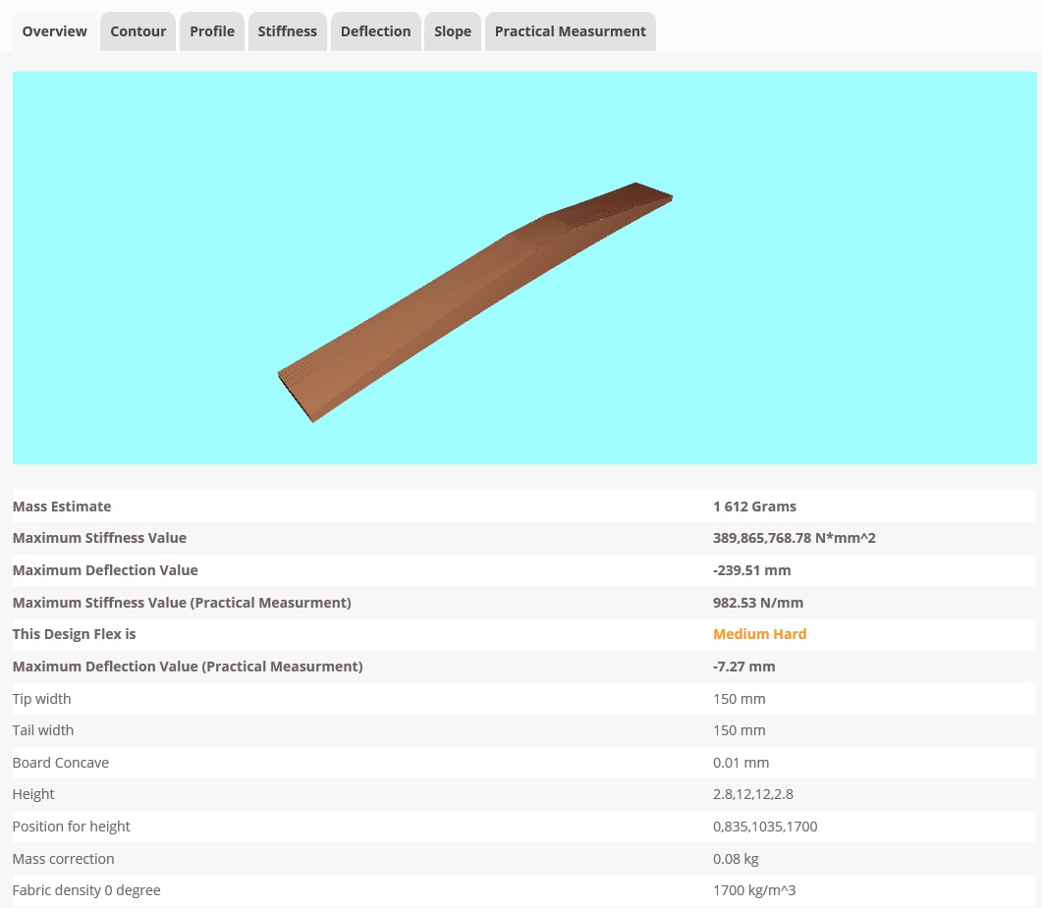Select the Maximum Stiffness Value row label
This screenshot has height=908, width=1042.
pos(99,538)
